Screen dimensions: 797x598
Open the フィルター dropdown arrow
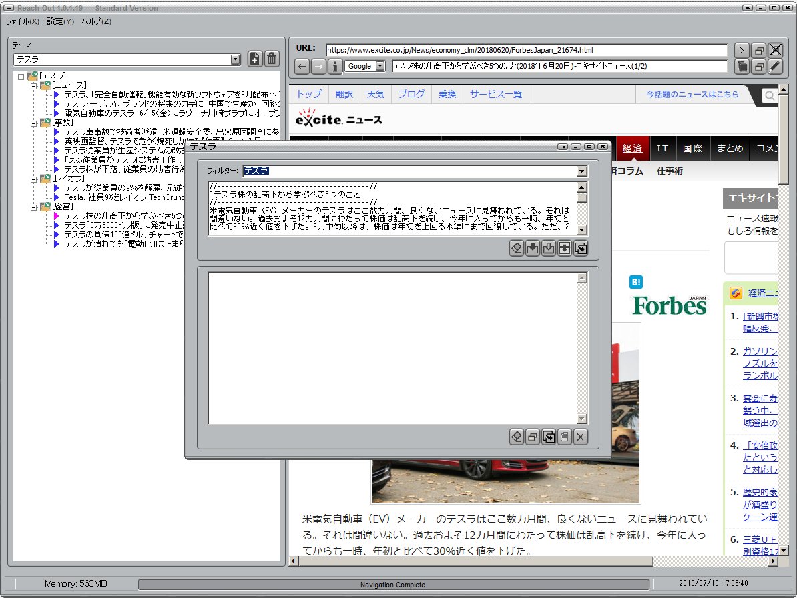(x=582, y=171)
